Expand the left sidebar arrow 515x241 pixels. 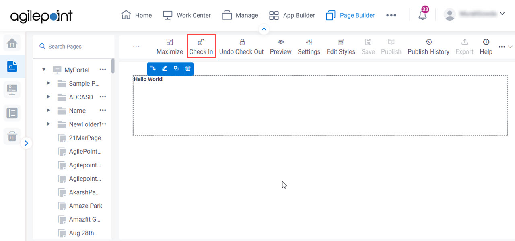point(26,143)
